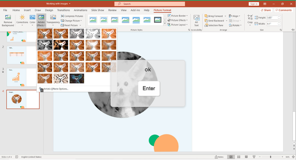Click Send Backward
The height and width of the screenshot is (160, 296).
tap(214, 21)
